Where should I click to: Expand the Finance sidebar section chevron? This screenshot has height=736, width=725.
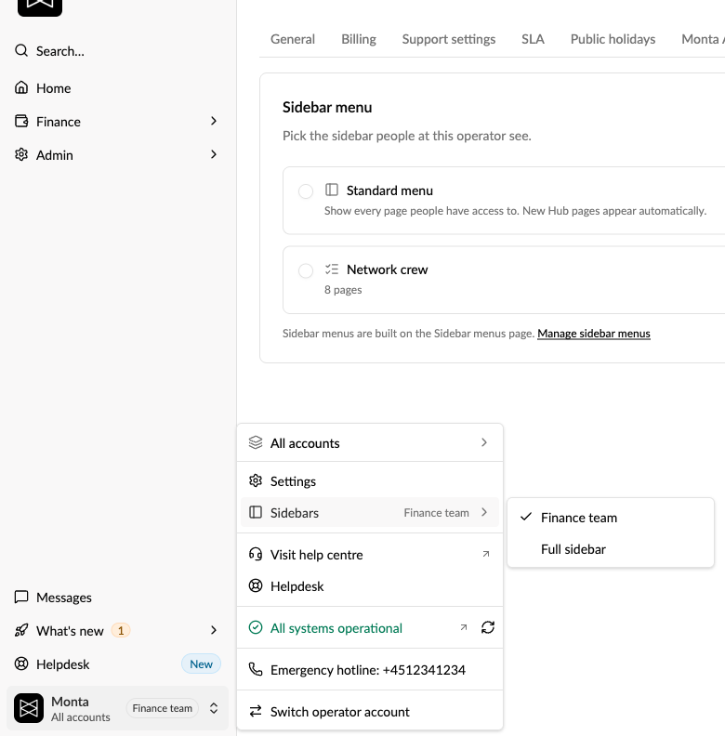214,121
